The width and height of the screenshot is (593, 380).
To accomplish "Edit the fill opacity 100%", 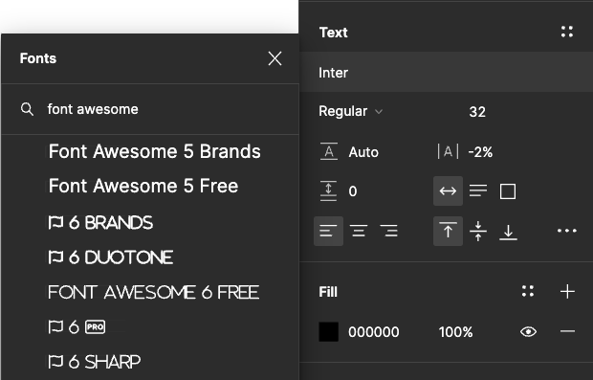I will tap(455, 332).
